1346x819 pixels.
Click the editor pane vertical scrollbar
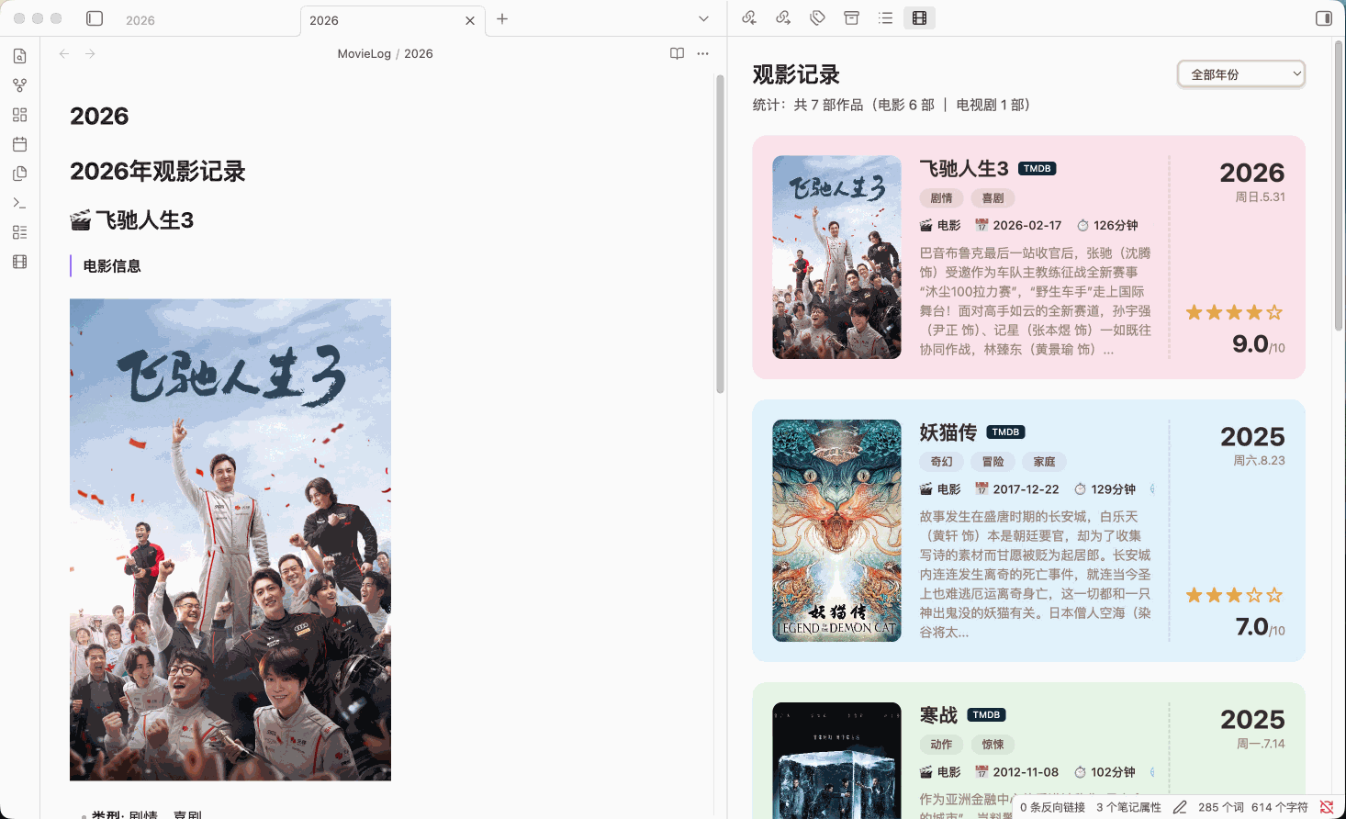click(721, 234)
